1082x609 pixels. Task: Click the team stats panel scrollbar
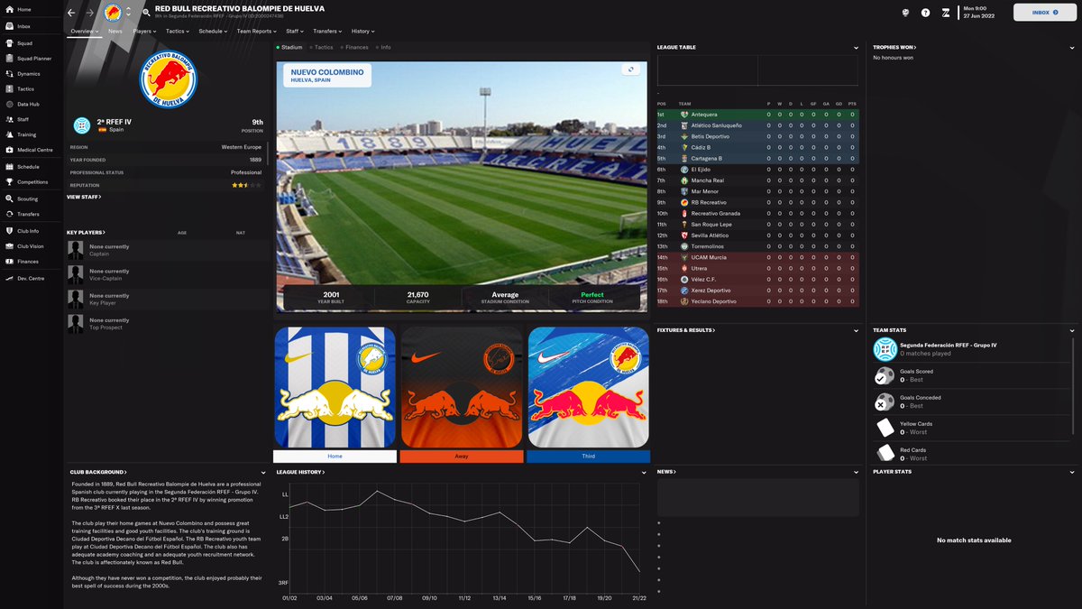point(1073,388)
